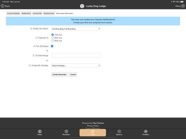This screenshot has height=139, width=186.
Task: Click help icon beside Notify Me When
Action: (x=31, y=29)
